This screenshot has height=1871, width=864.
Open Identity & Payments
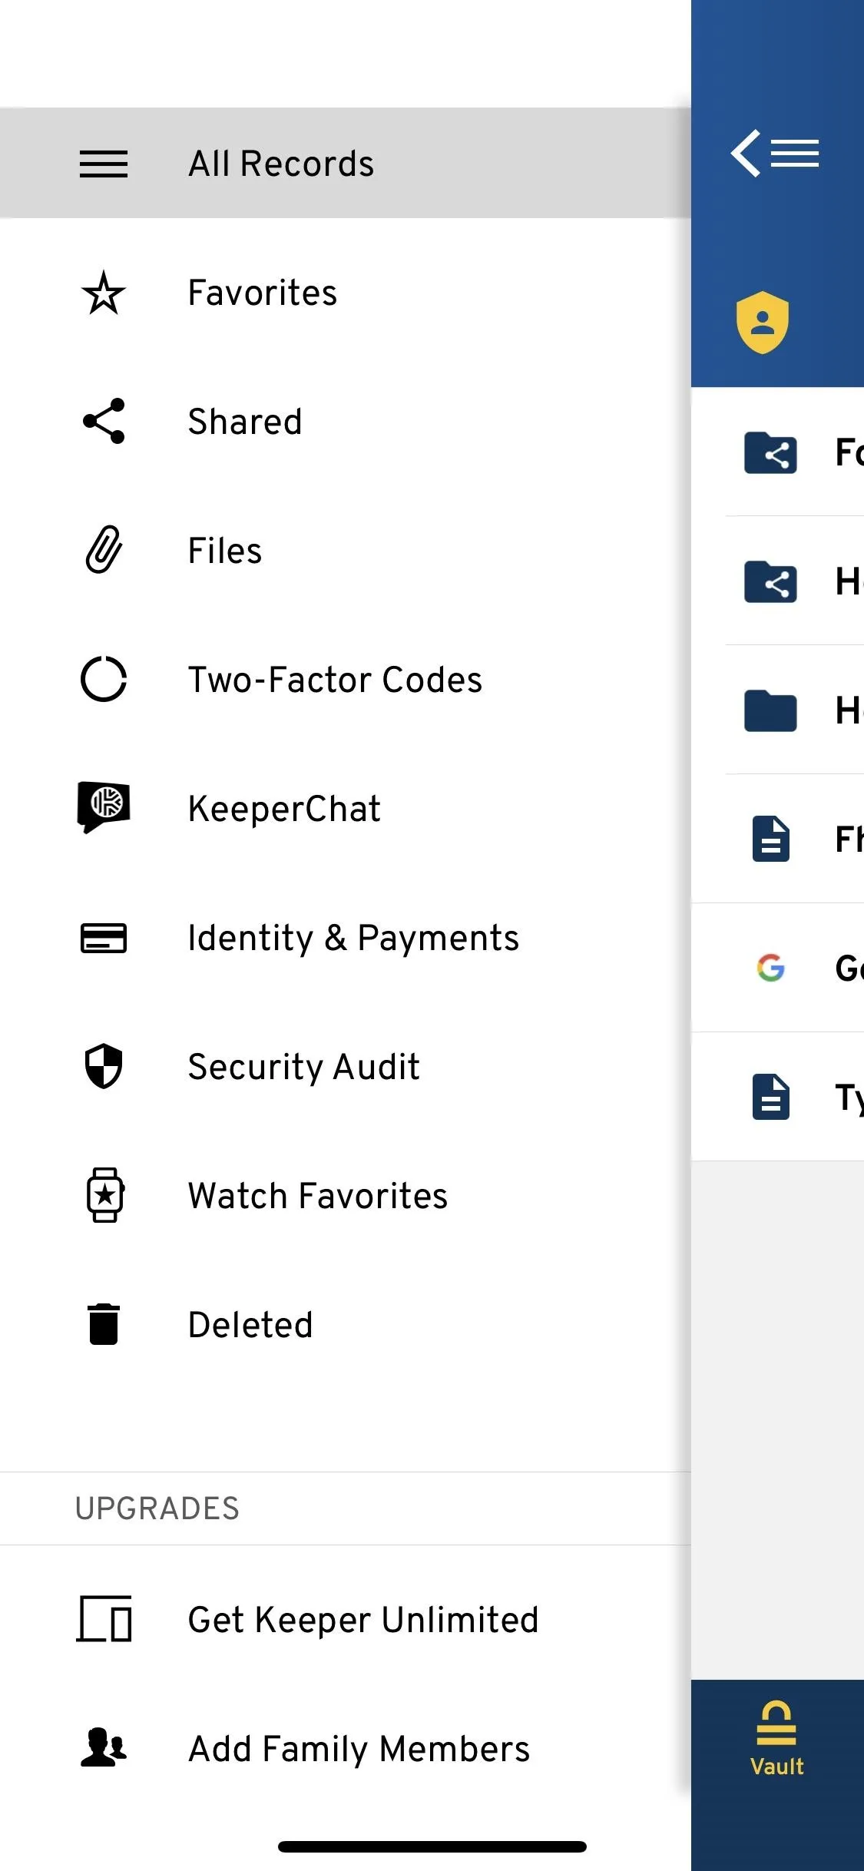click(346, 938)
